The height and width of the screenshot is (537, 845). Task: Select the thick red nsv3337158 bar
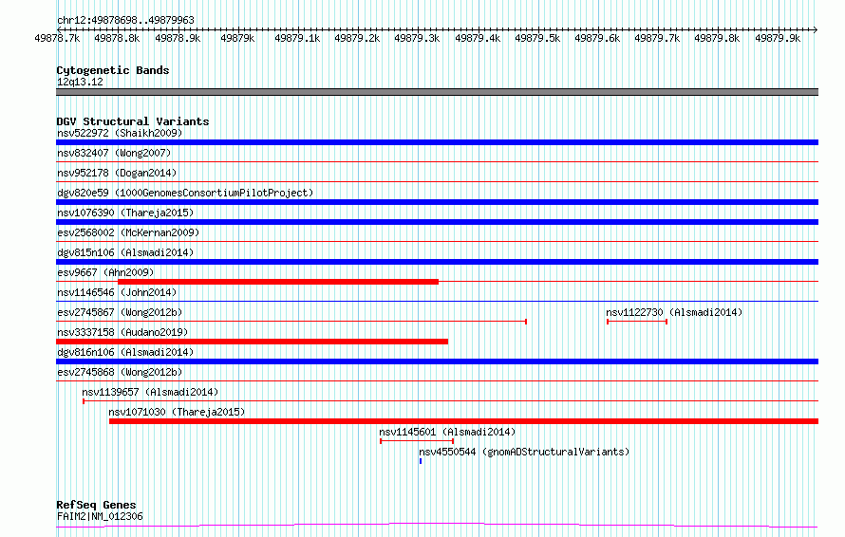252,342
